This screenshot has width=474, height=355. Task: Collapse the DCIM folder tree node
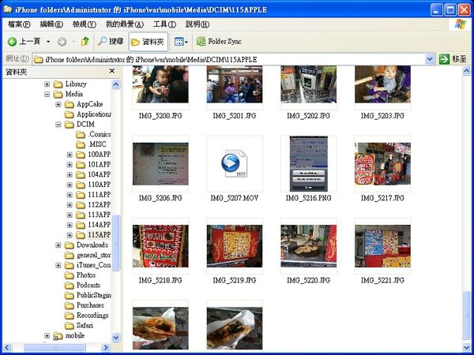(58, 125)
